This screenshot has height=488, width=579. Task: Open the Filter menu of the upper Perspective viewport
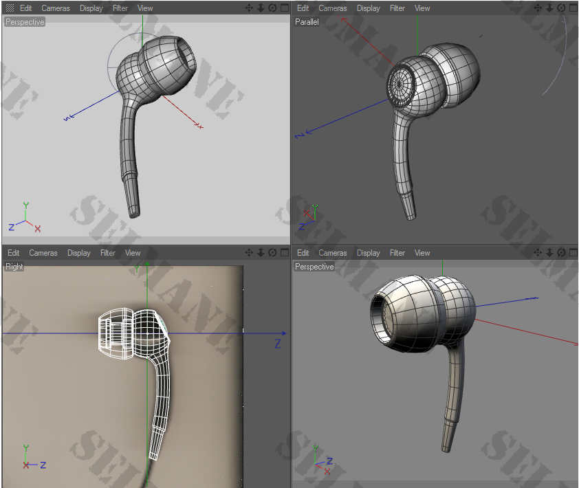120,8
